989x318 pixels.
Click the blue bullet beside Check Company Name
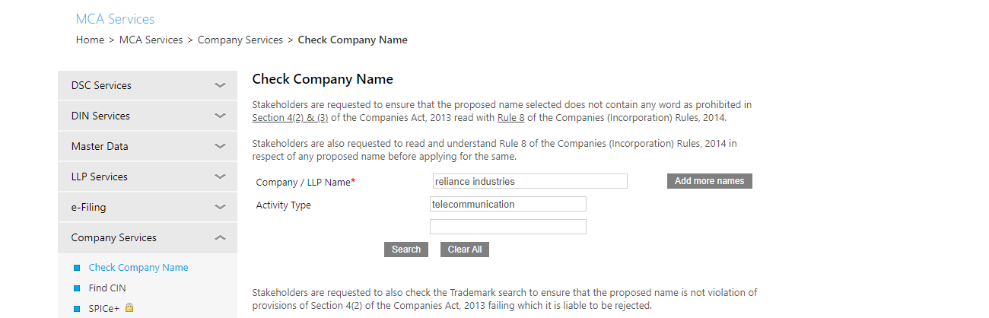tap(77, 268)
